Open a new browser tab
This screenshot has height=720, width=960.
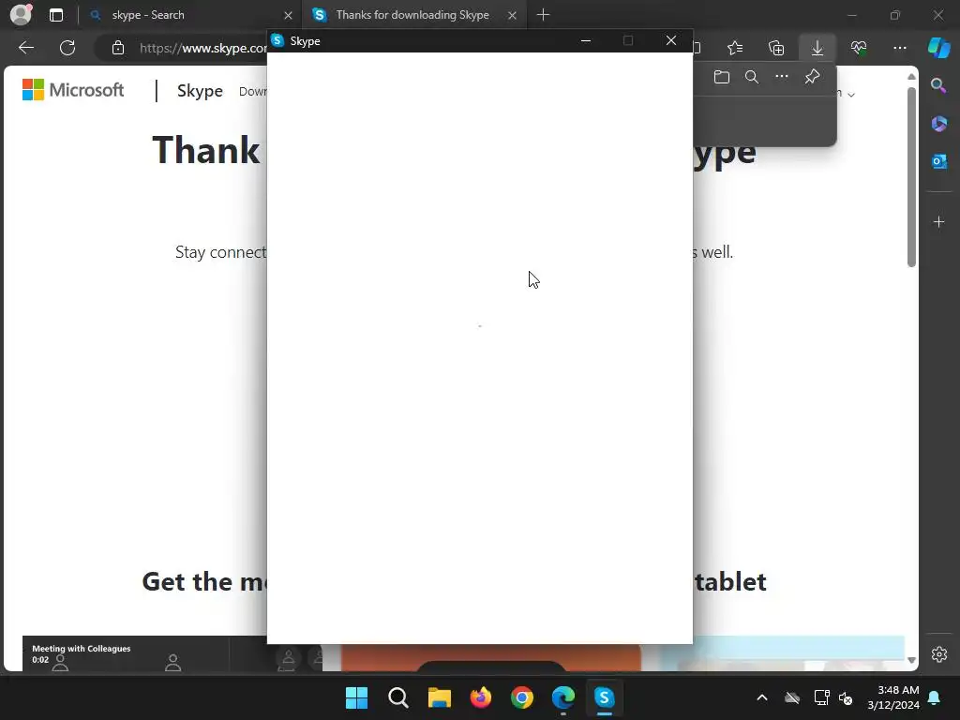coord(543,15)
